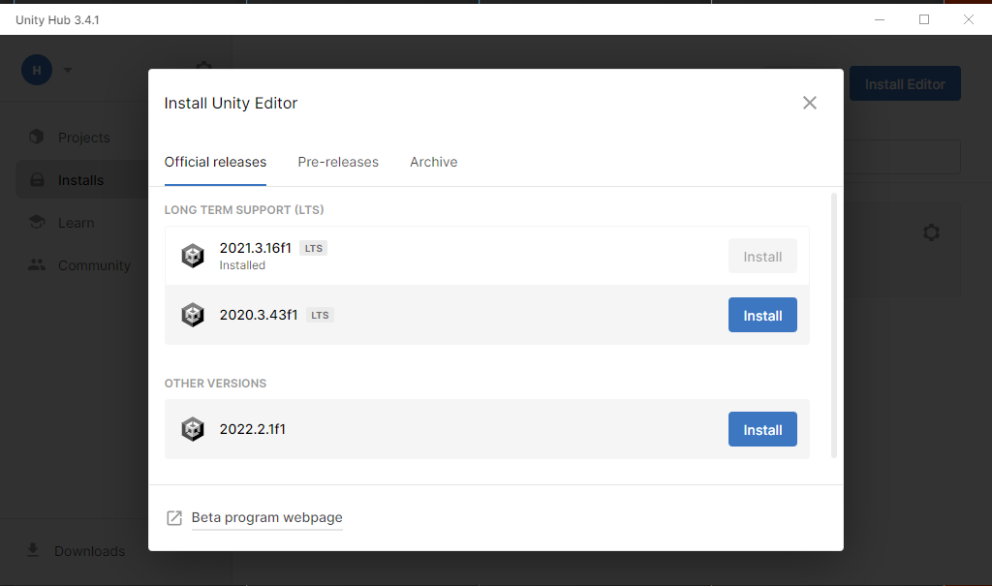The height and width of the screenshot is (586, 992).
Task: Click the Installs lock icon in sidebar
Action: (37, 180)
